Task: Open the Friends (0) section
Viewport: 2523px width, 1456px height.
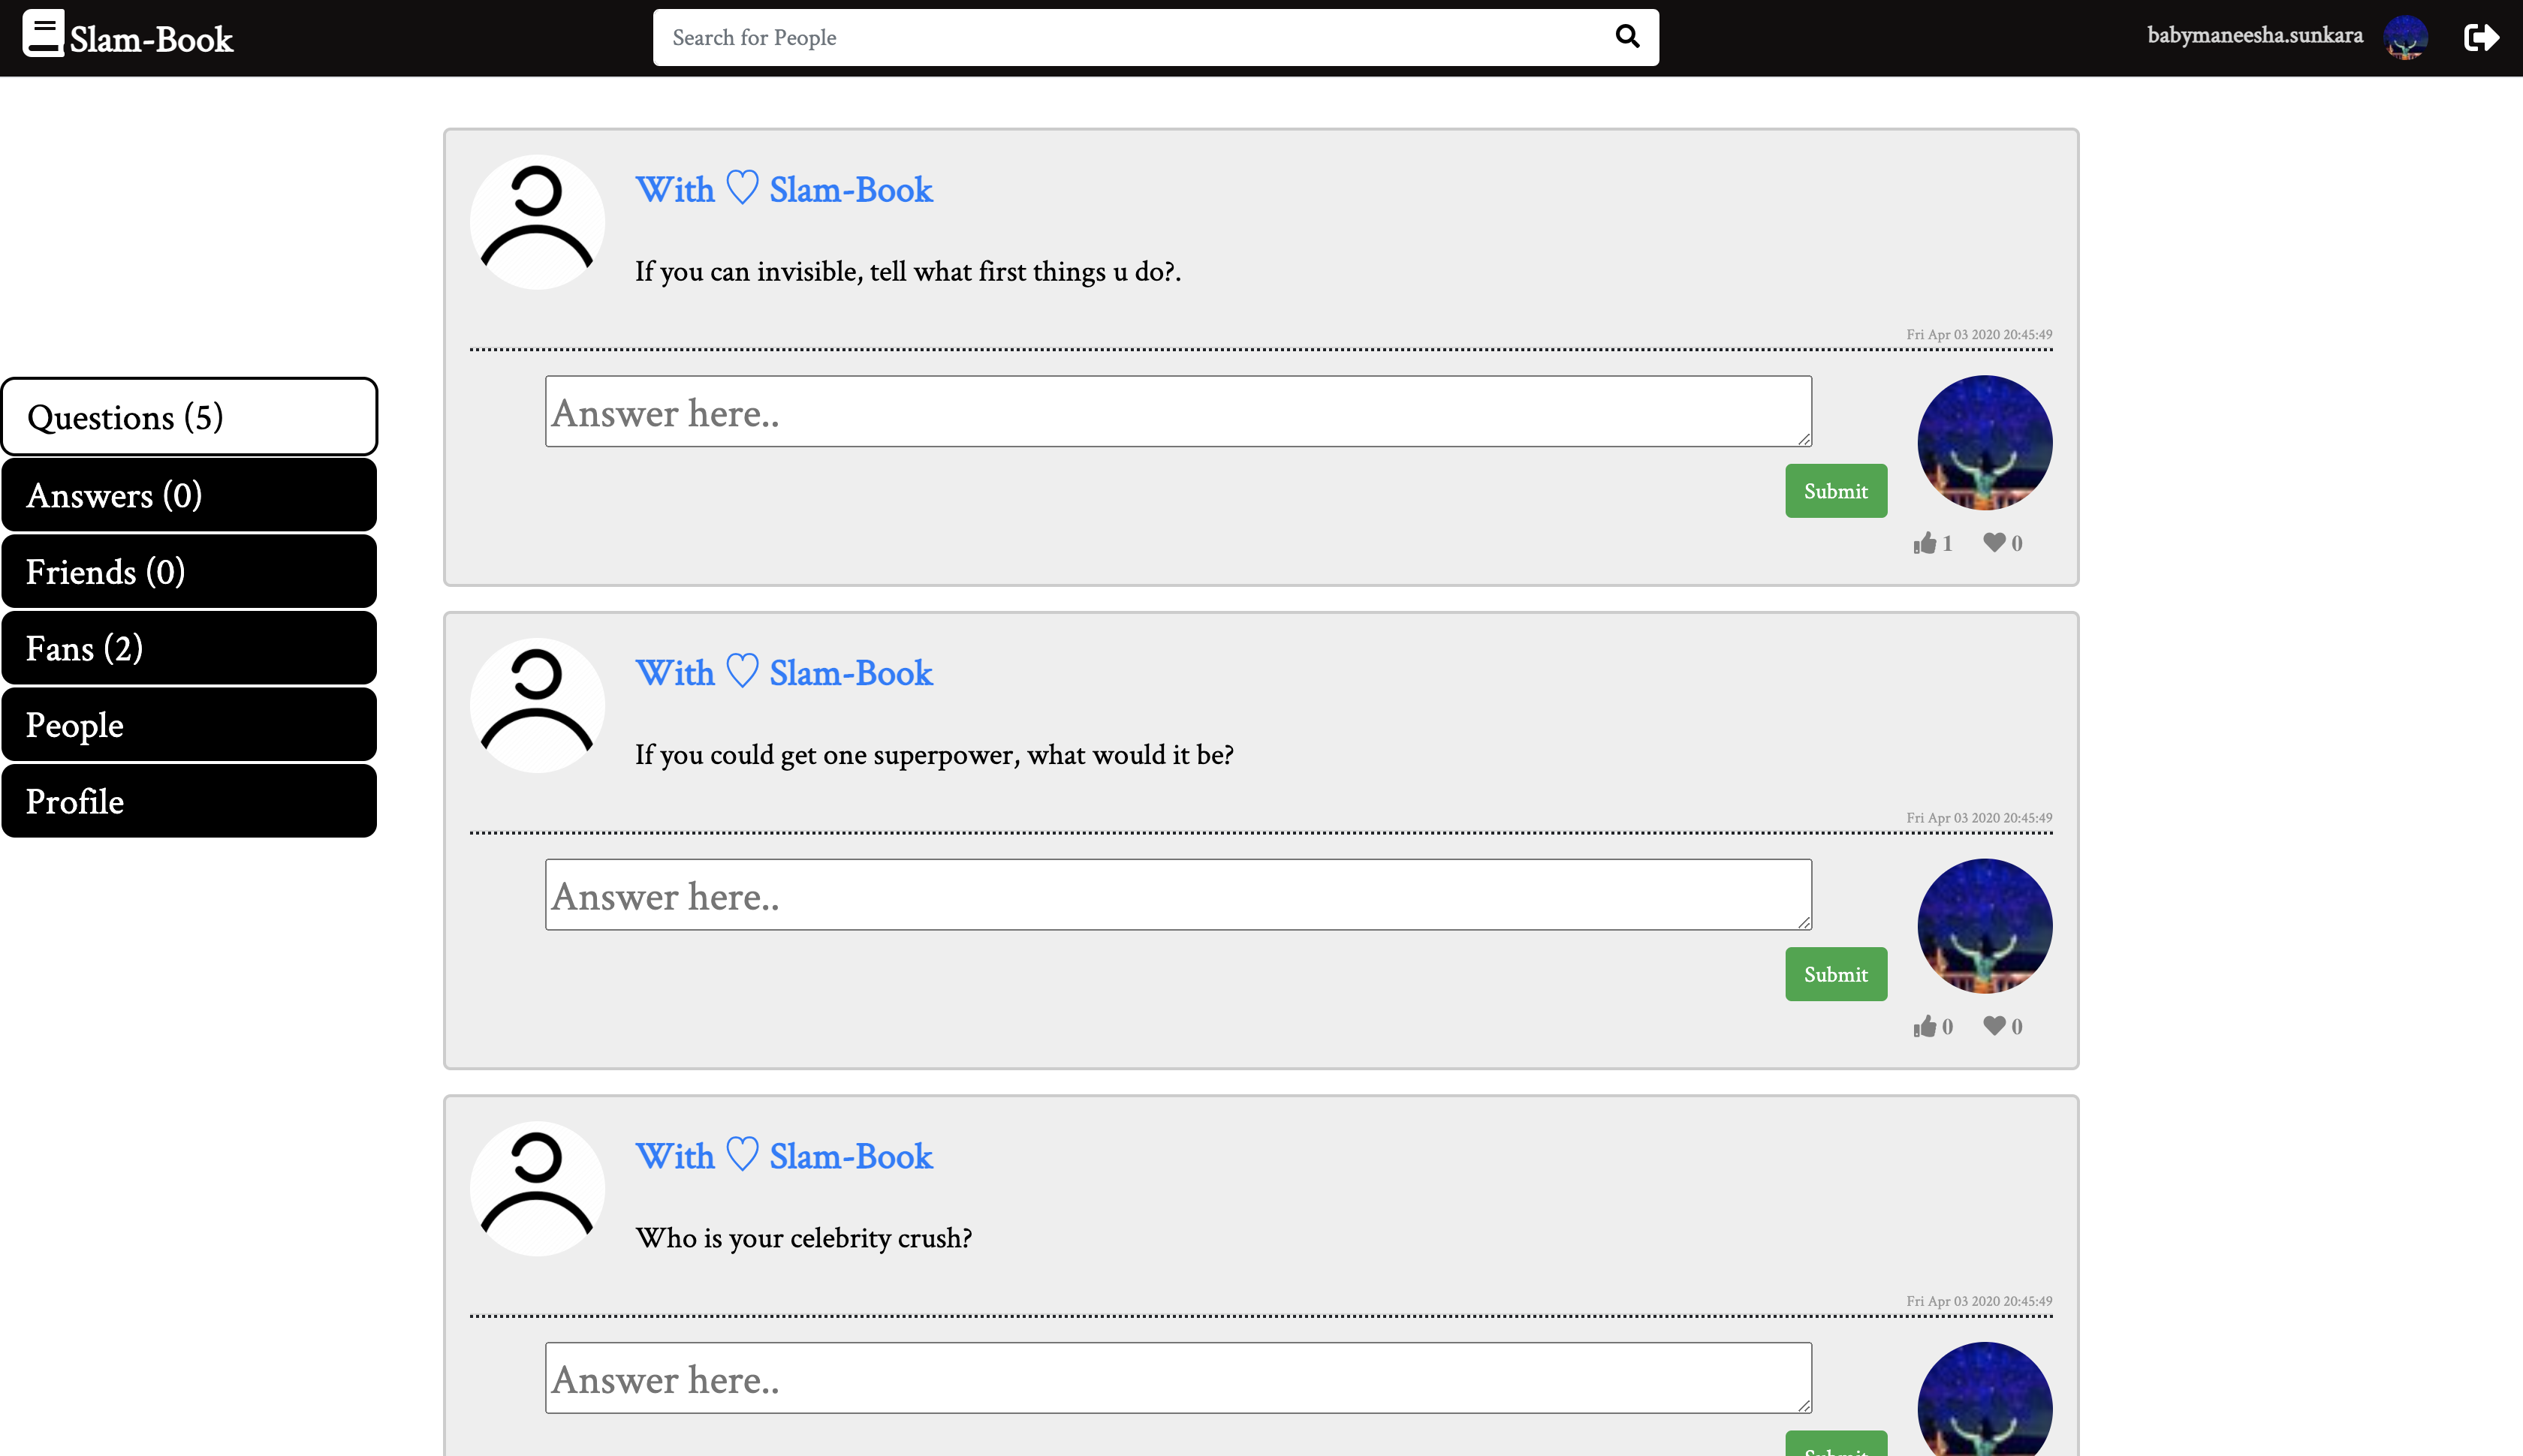Action: [189, 571]
